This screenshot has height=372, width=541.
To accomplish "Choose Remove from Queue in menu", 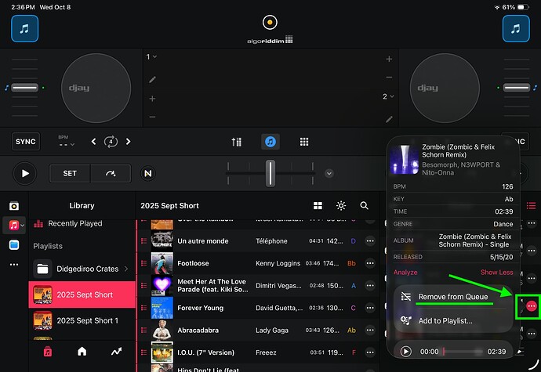I will 454,297.
